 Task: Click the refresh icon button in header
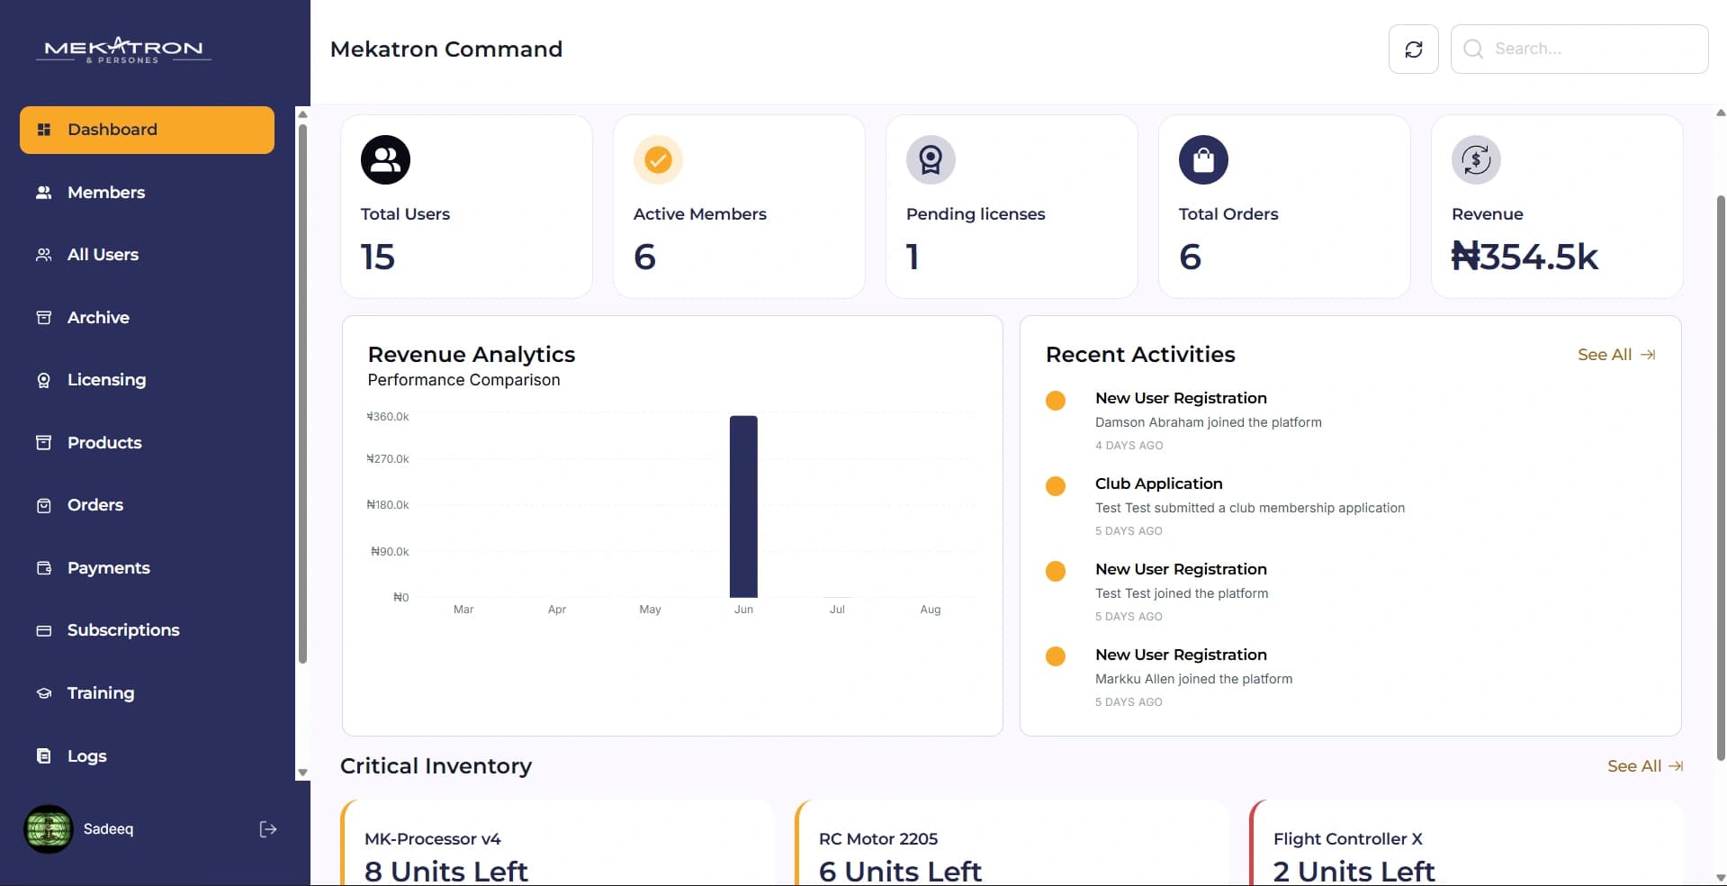point(1413,49)
